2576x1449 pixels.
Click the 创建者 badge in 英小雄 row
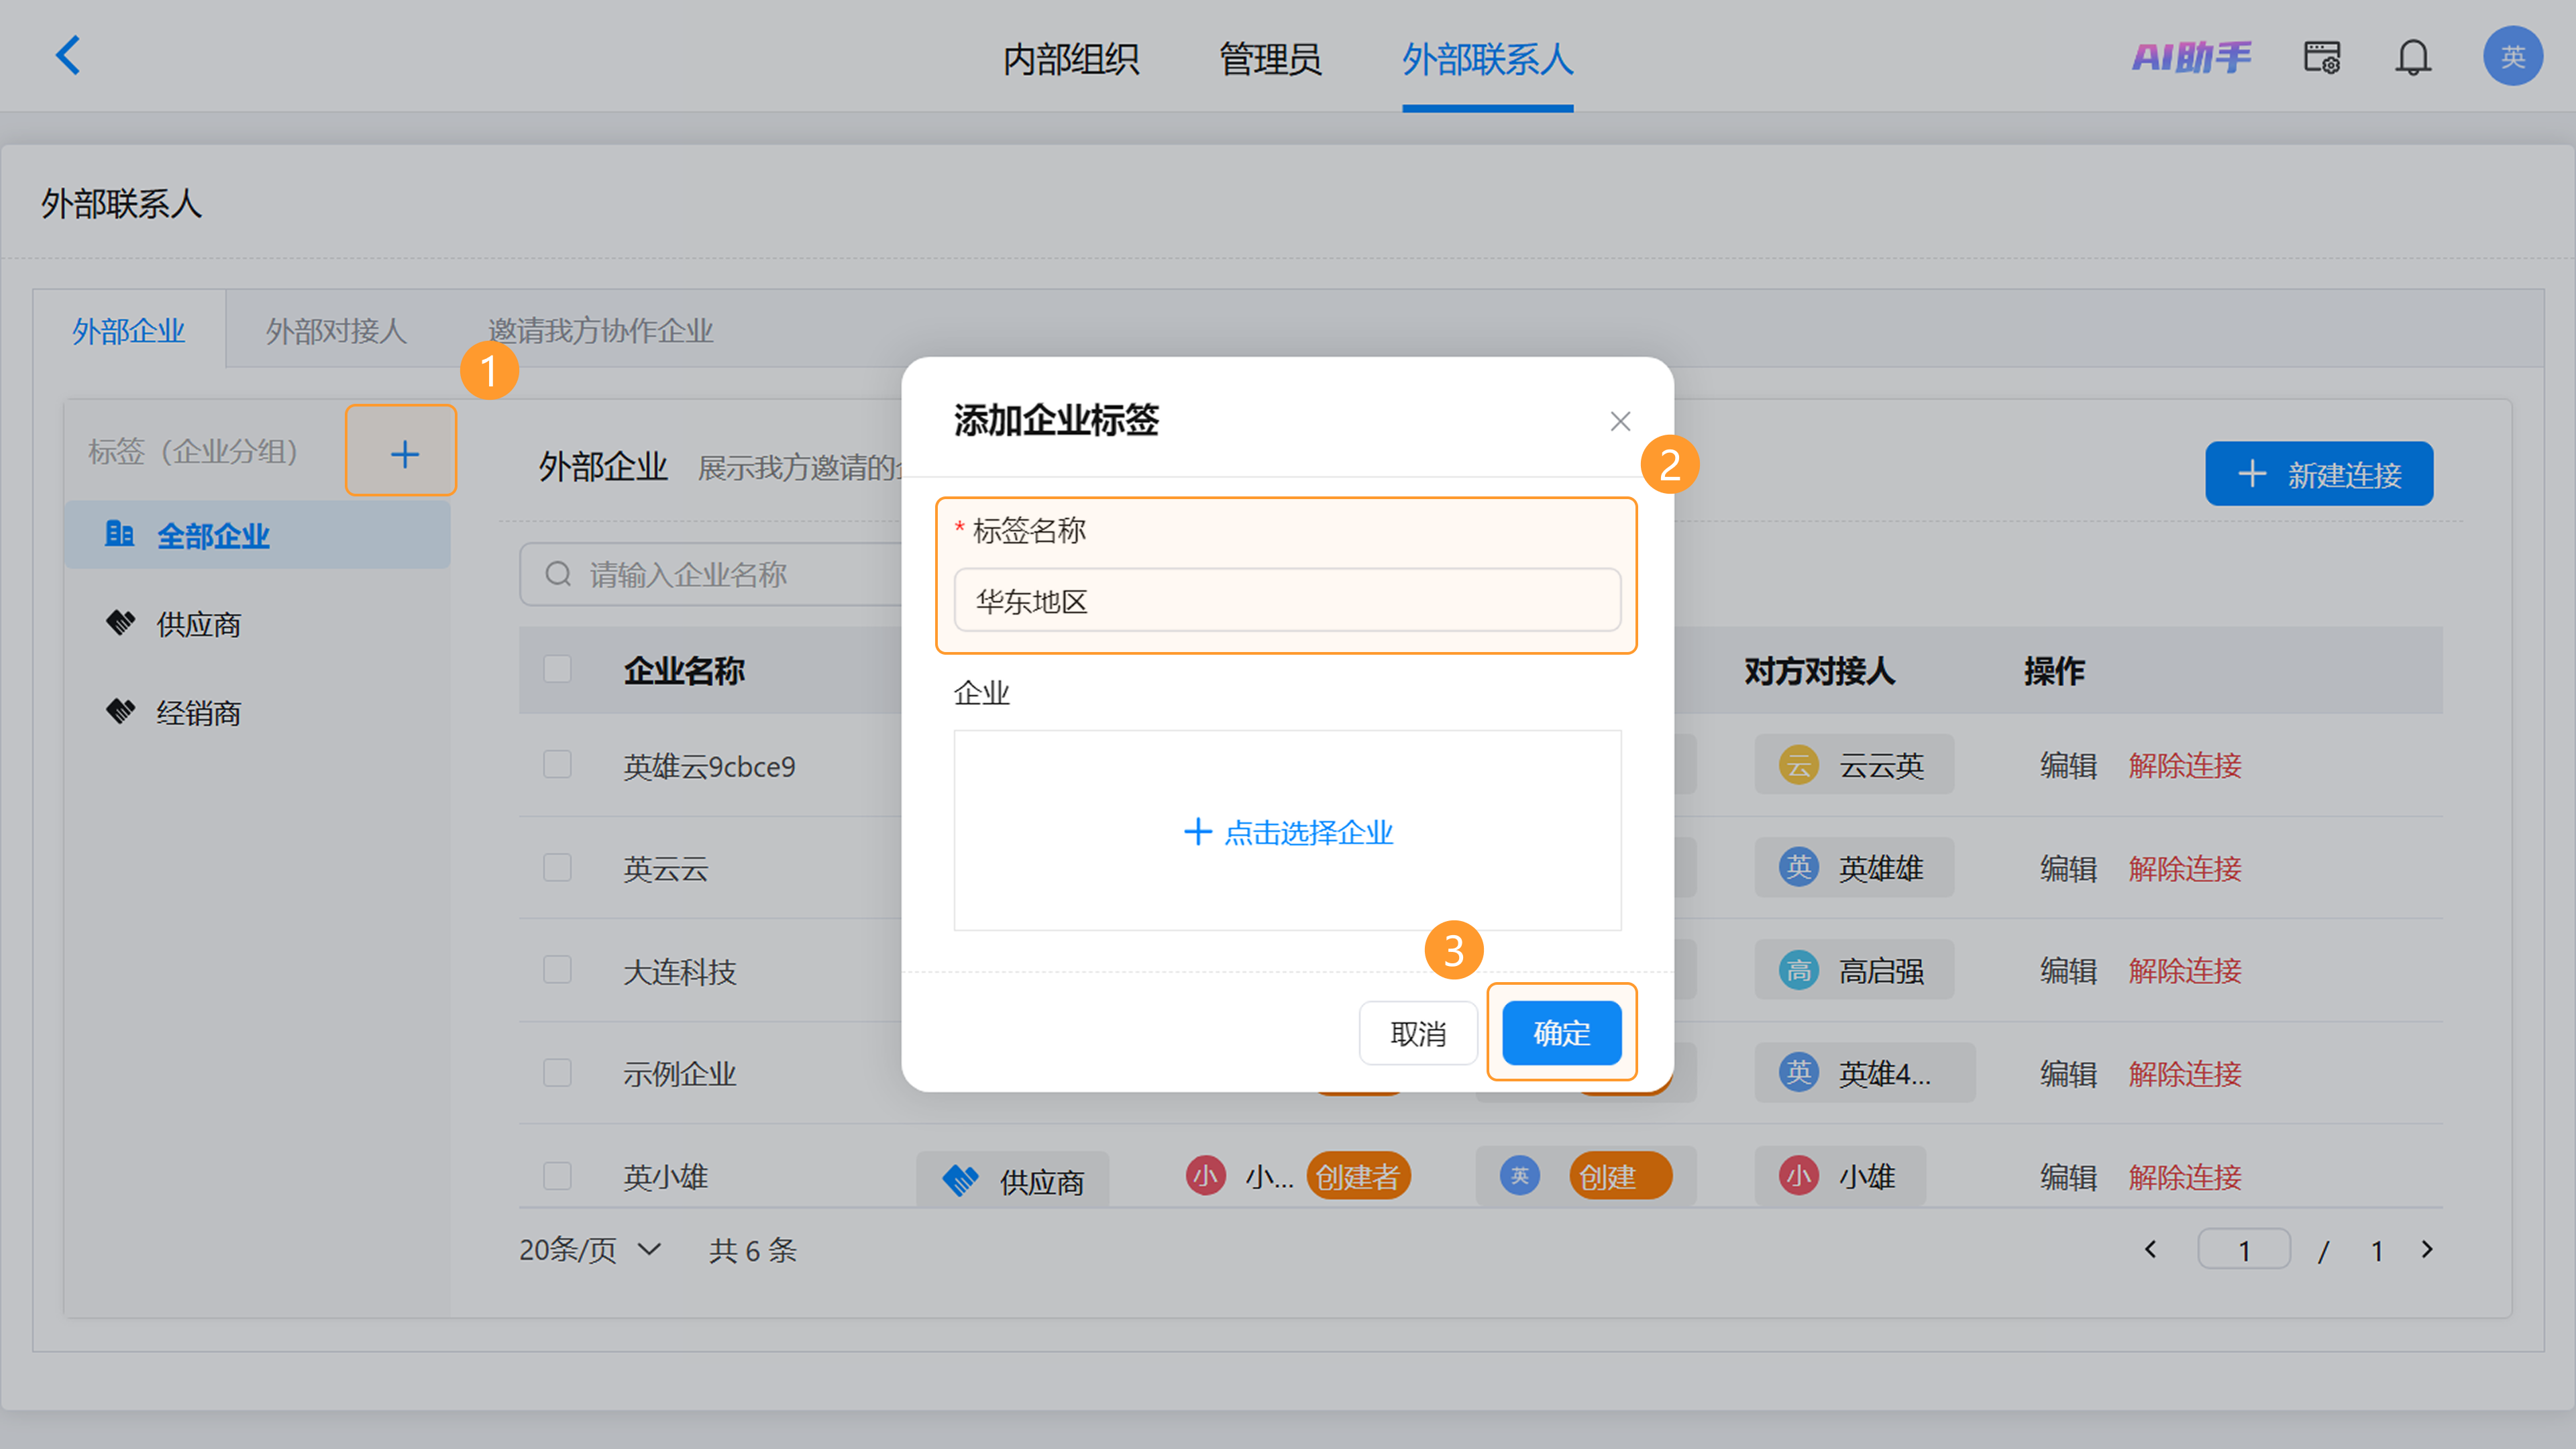(x=1358, y=1177)
